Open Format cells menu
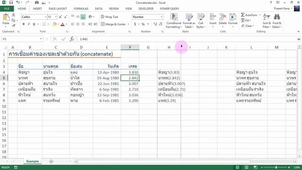 coord(233,21)
